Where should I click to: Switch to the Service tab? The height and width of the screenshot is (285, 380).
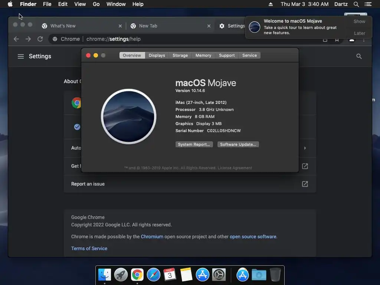coord(249,55)
